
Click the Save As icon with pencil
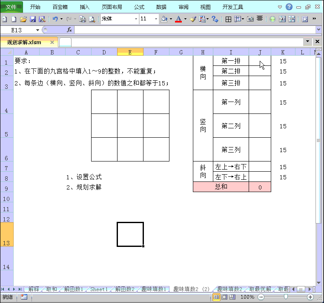pyautogui.click(x=42, y=19)
